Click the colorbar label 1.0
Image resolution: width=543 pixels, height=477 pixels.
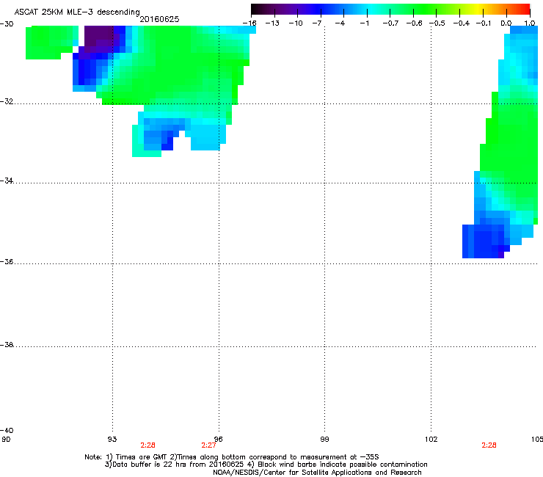530,23
